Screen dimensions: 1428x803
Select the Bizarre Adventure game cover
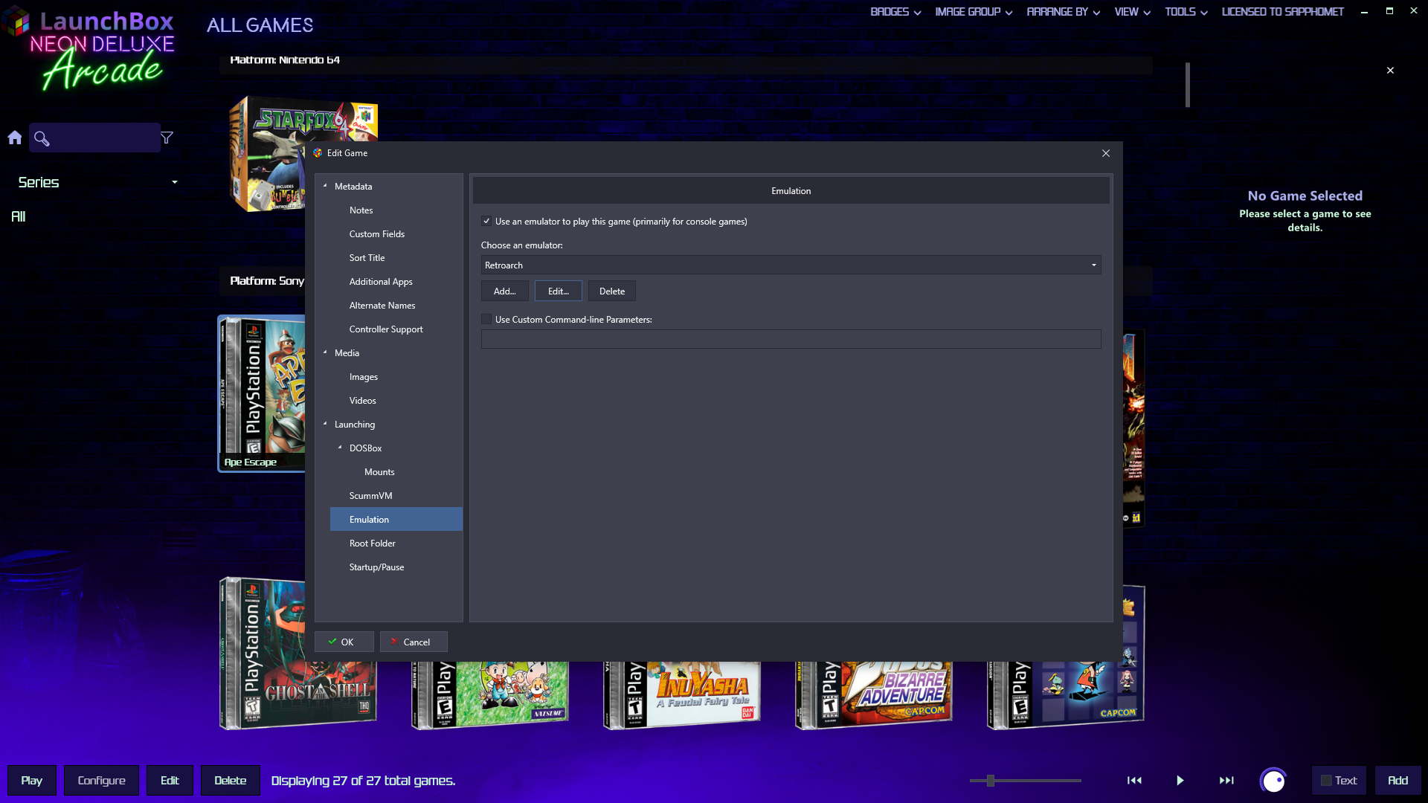coord(874,694)
